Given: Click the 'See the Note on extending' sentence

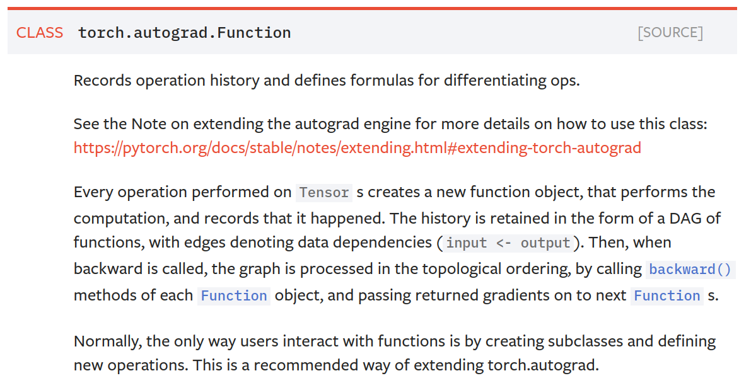Looking at the screenshot, I should [390, 124].
